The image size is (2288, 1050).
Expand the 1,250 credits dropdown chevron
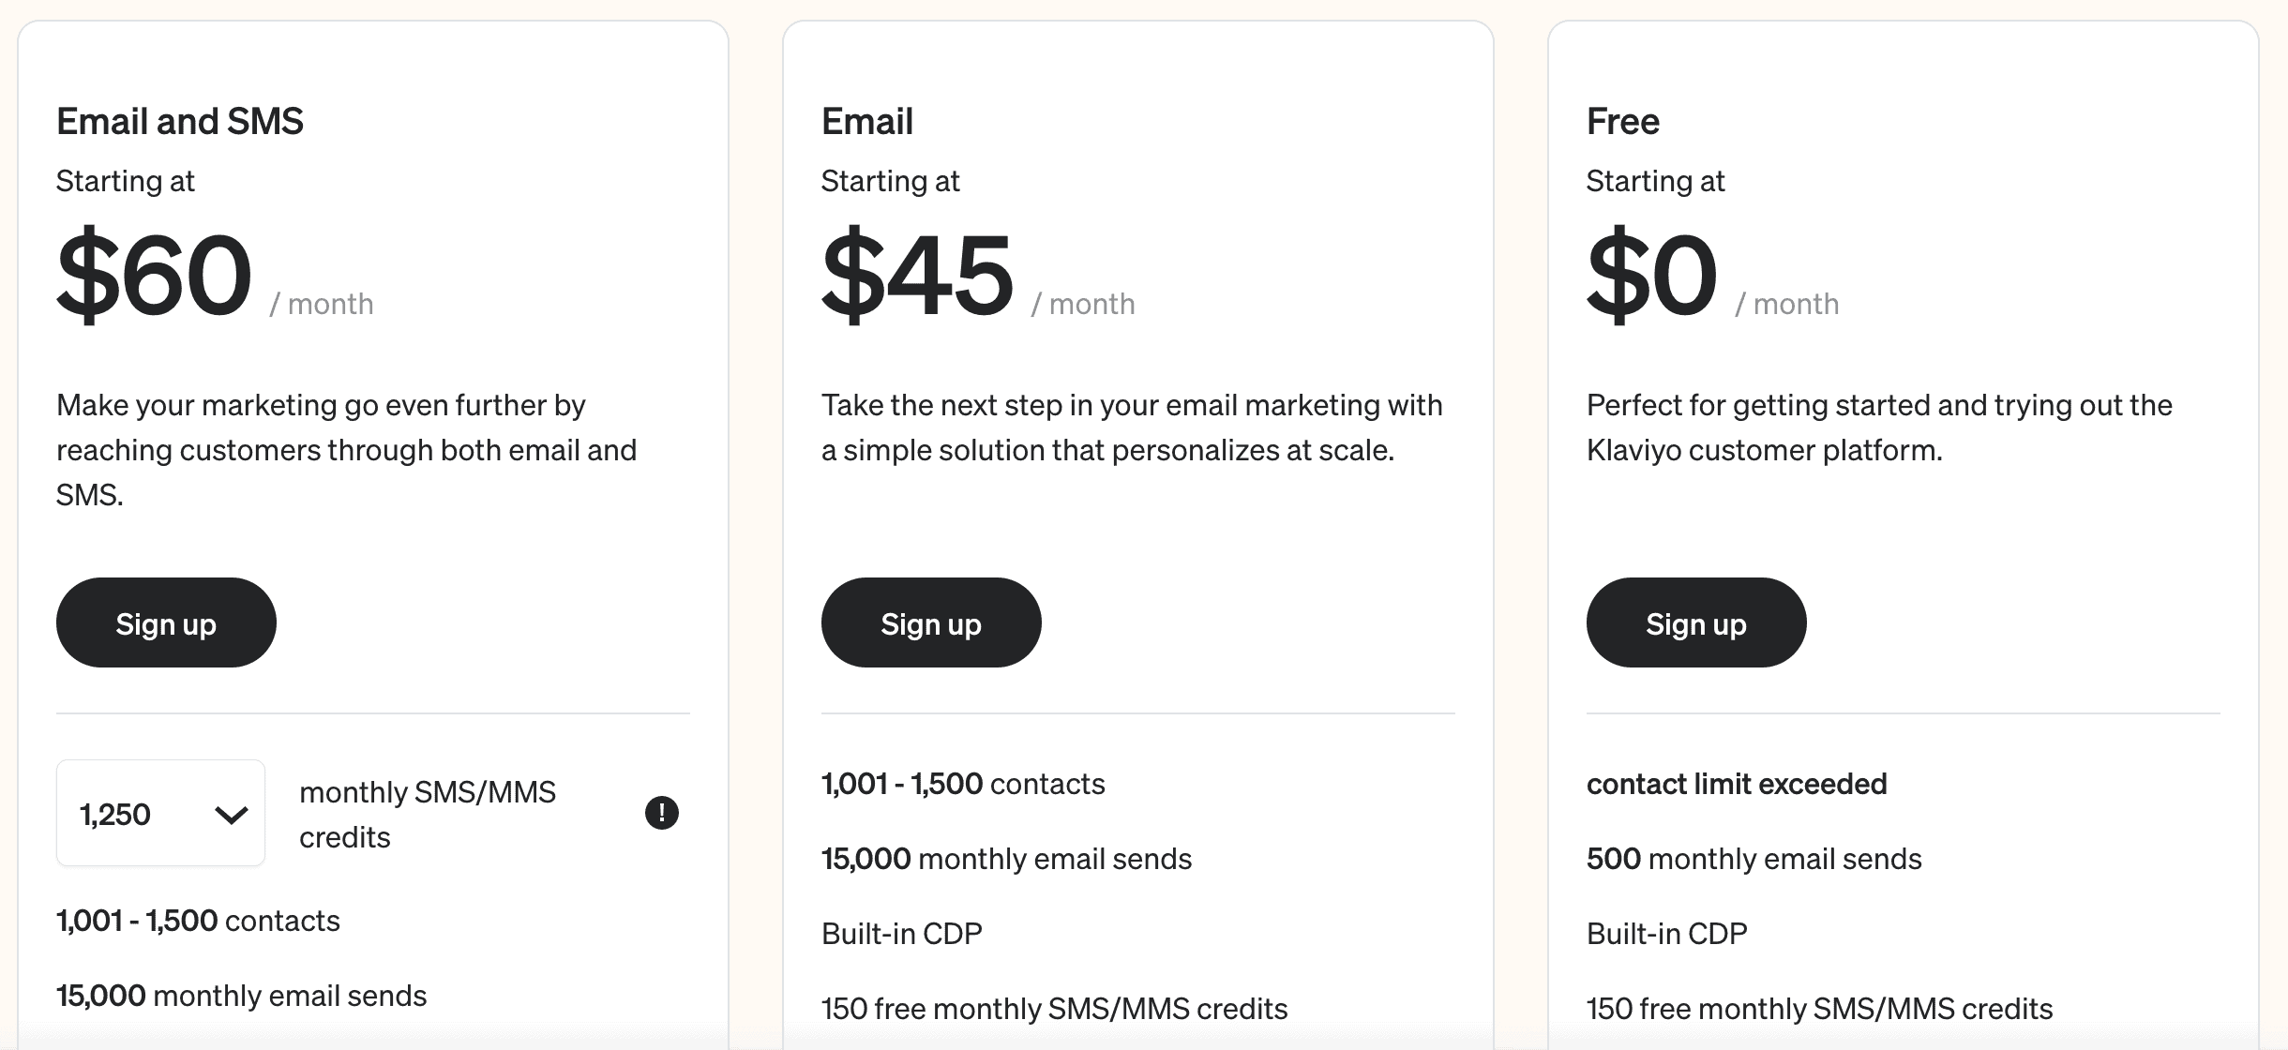(231, 815)
